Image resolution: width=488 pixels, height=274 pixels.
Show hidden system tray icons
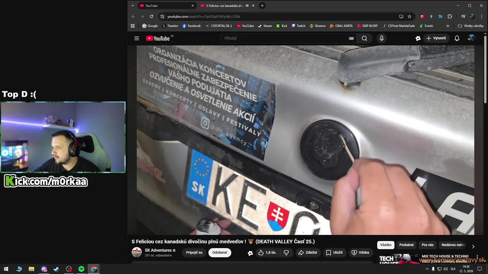pyautogui.click(x=427, y=269)
